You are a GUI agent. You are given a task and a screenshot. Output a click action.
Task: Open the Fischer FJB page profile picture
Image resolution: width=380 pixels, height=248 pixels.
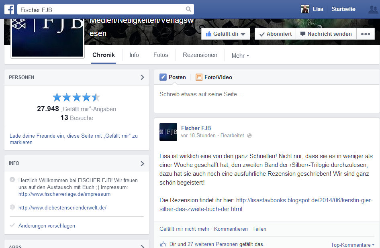47,38
